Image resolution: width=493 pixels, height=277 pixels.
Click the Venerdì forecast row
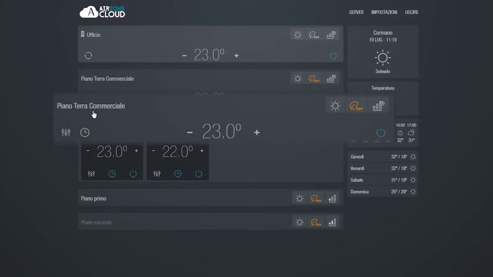[383, 169]
